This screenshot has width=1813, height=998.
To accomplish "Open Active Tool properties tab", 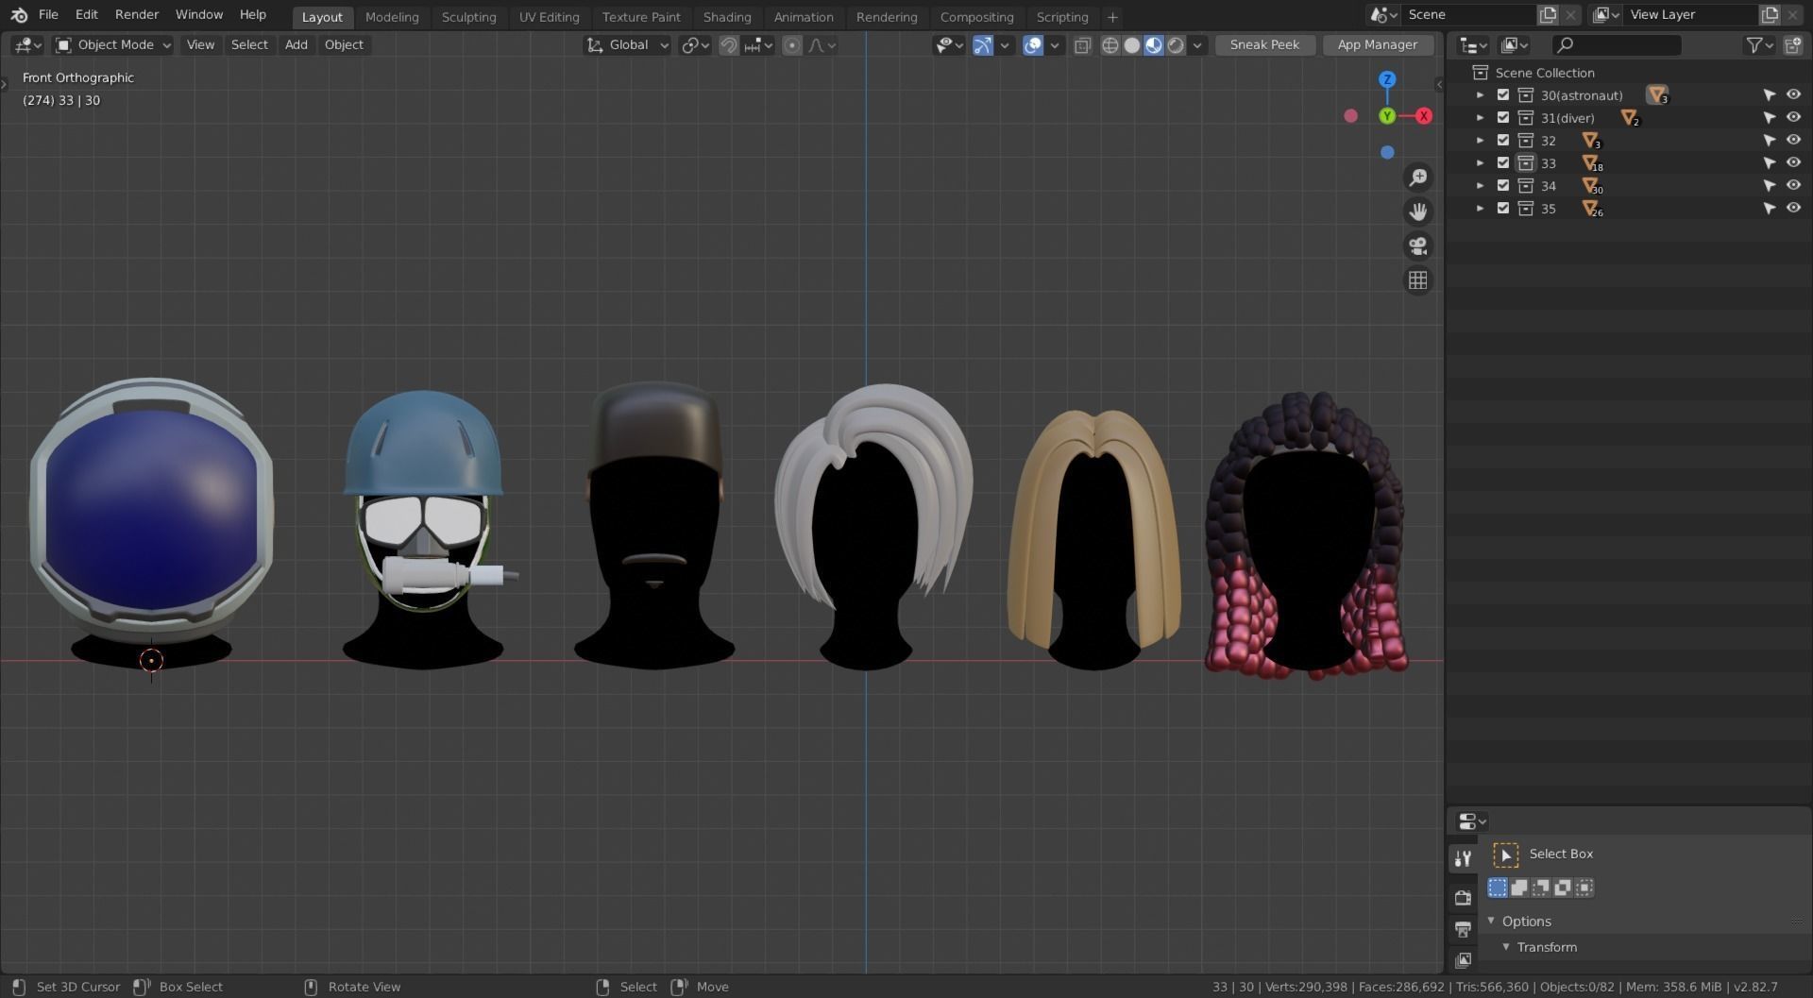I will point(1463,858).
